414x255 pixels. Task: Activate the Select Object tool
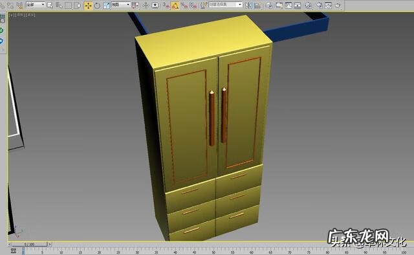coord(50,5)
